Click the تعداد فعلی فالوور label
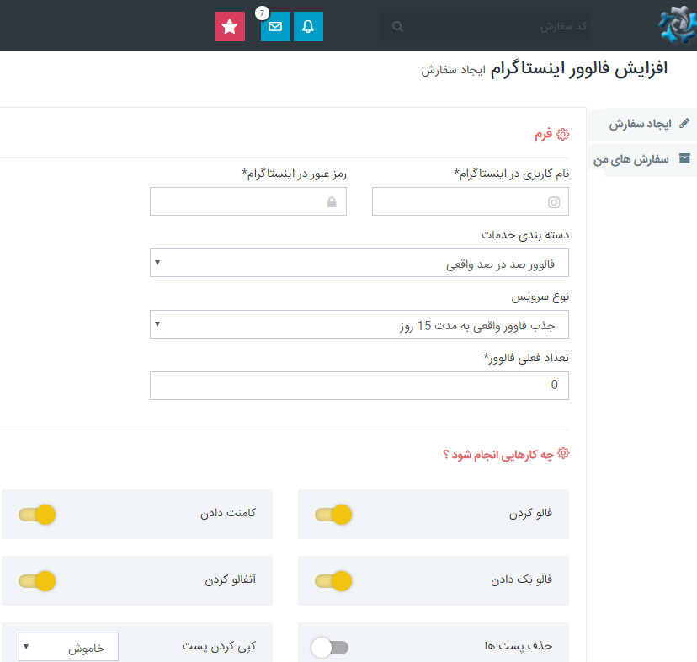The height and width of the screenshot is (662, 697). point(526,358)
